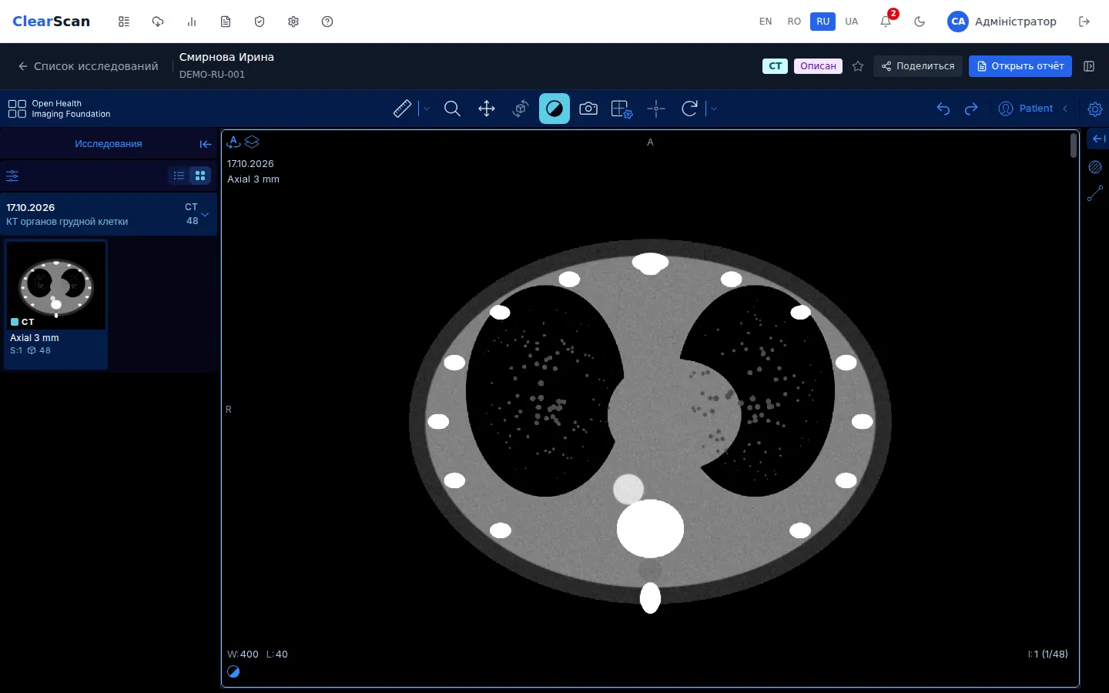Viewport: 1109px width, 693px height.
Task: Click the viewport vertical scrollbar thumb
Action: coord(1074,146)
